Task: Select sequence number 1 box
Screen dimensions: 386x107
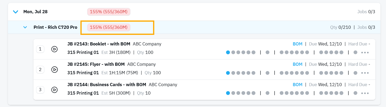Action: tap(40, 49)
